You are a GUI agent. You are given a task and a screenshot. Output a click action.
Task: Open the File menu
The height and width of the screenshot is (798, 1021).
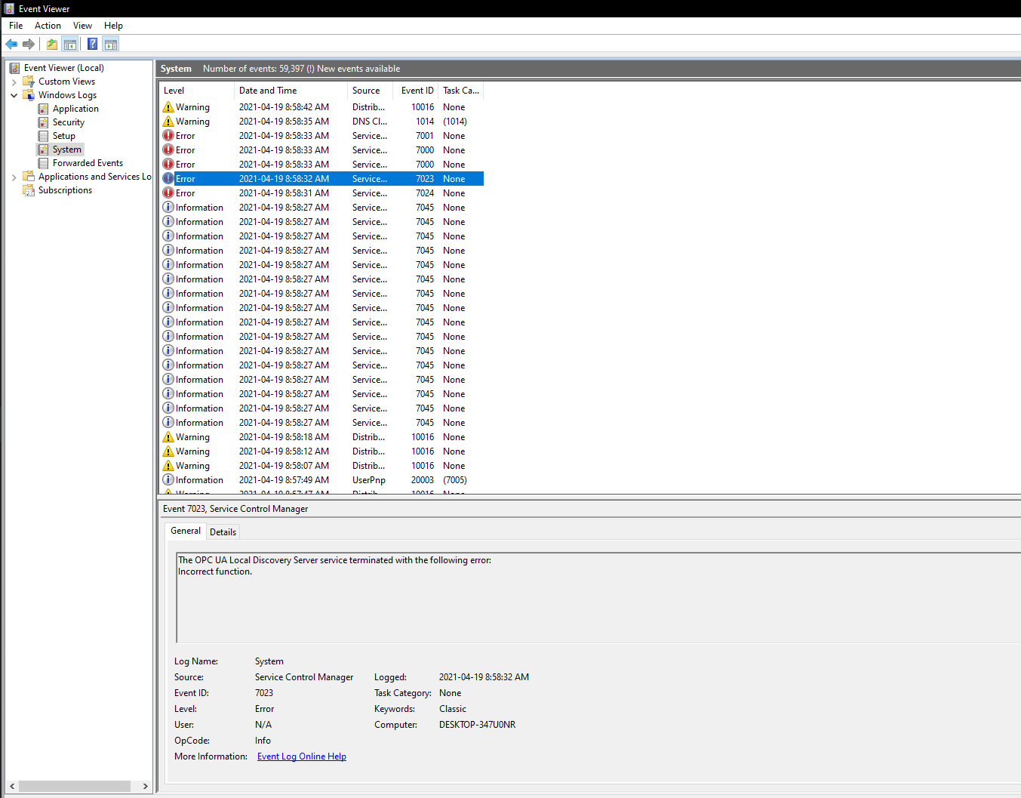(x=16, y=26)
